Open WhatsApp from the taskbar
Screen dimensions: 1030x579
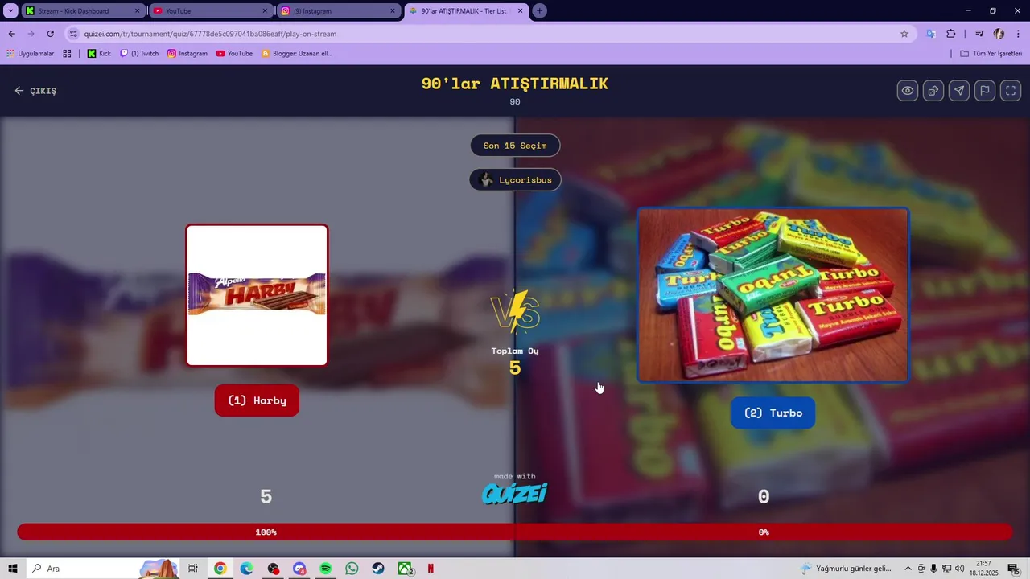(352, 569)
